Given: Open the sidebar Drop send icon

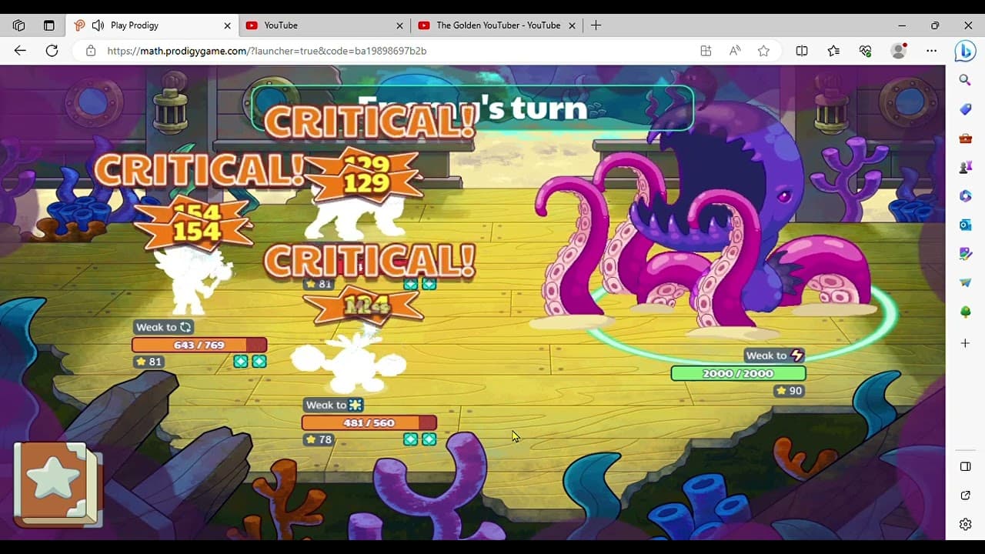Looking at the screenshot, I should point(965,283).
